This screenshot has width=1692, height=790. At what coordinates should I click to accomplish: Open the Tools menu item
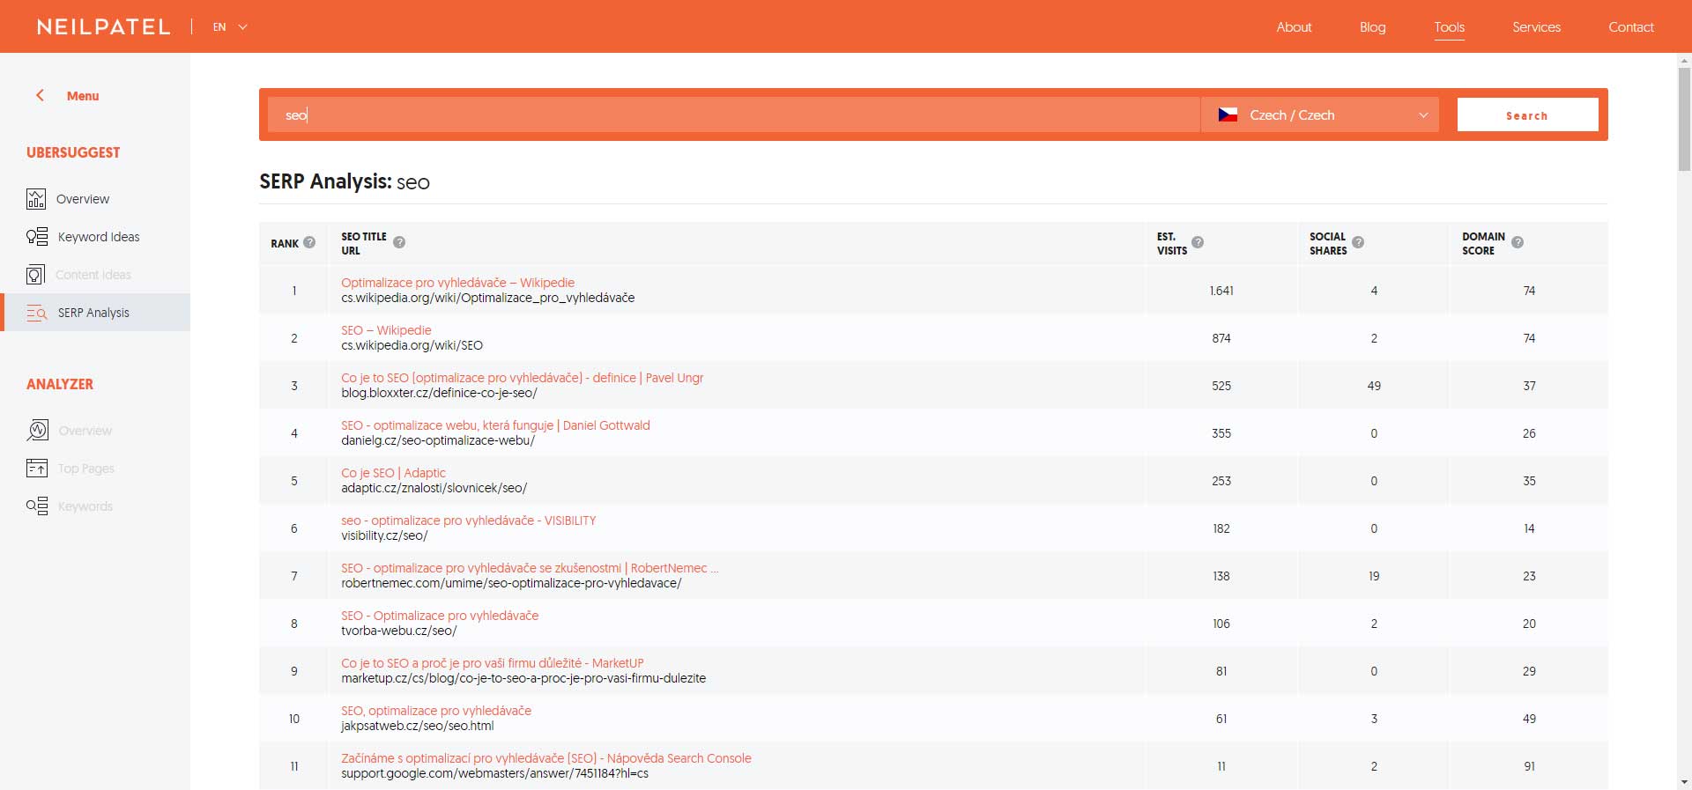tap(1449, 27)
